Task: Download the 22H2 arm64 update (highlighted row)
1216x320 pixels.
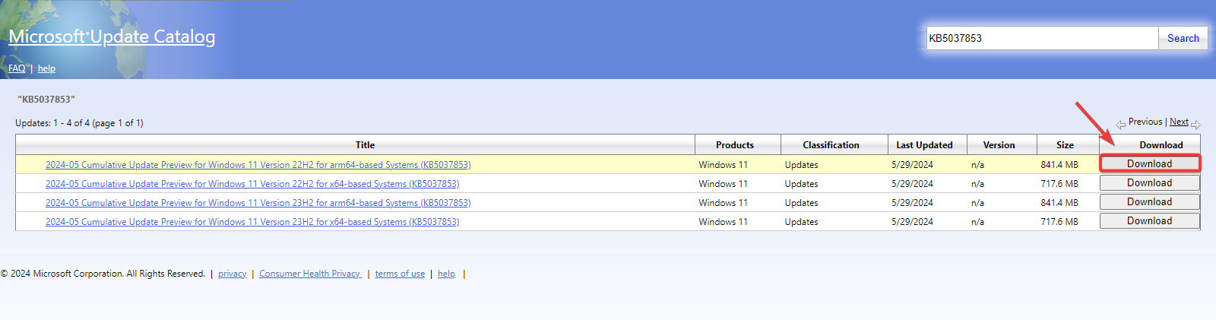Action: 1149,164
